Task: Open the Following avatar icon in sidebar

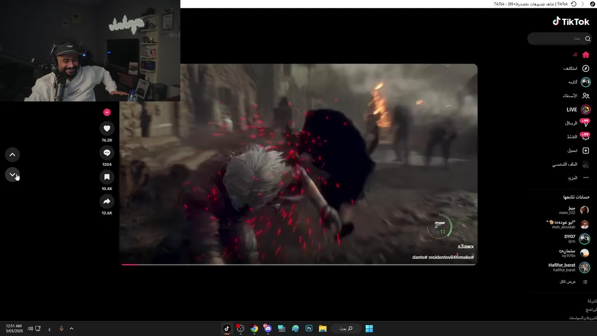Action: [x=586, y=82]
